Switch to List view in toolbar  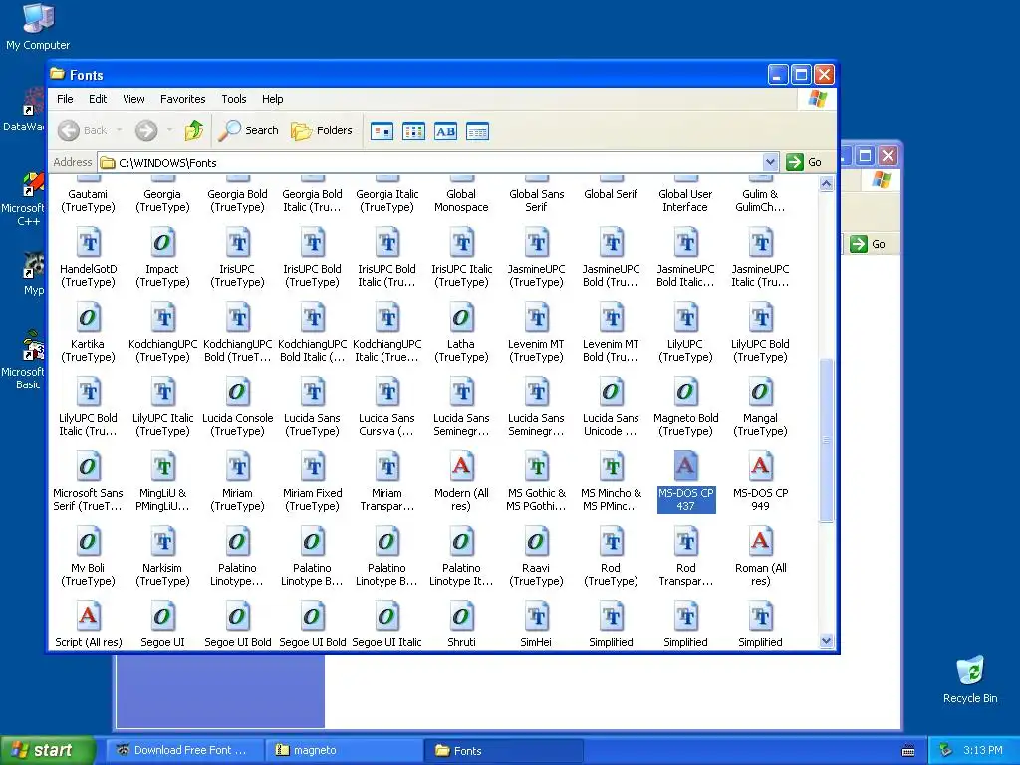(x=413, y=131)
